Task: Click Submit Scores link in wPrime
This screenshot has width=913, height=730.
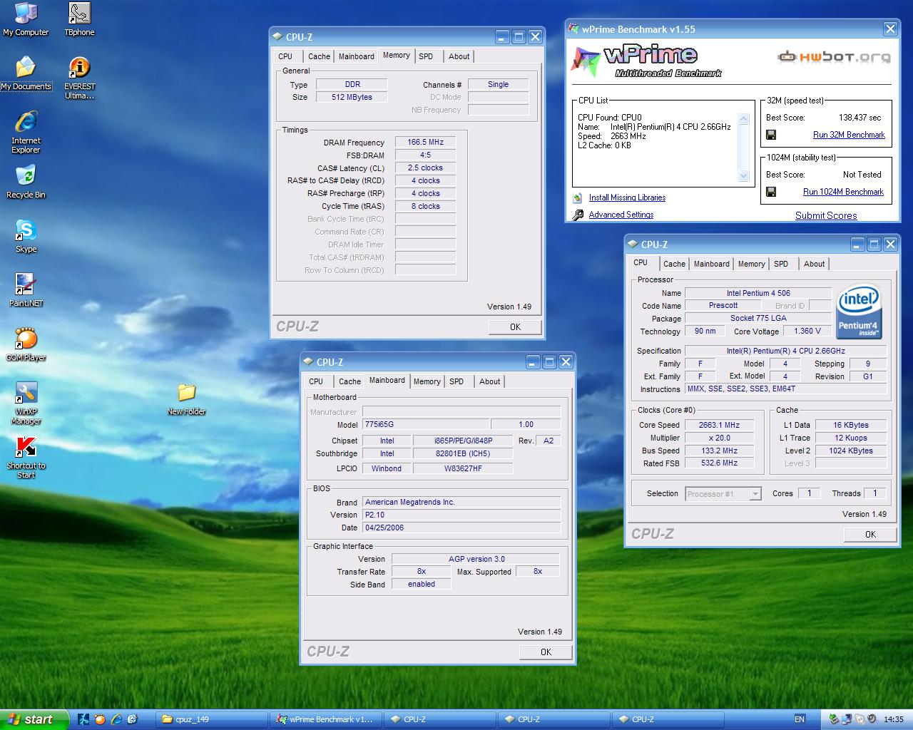Action: click(826, 215)
